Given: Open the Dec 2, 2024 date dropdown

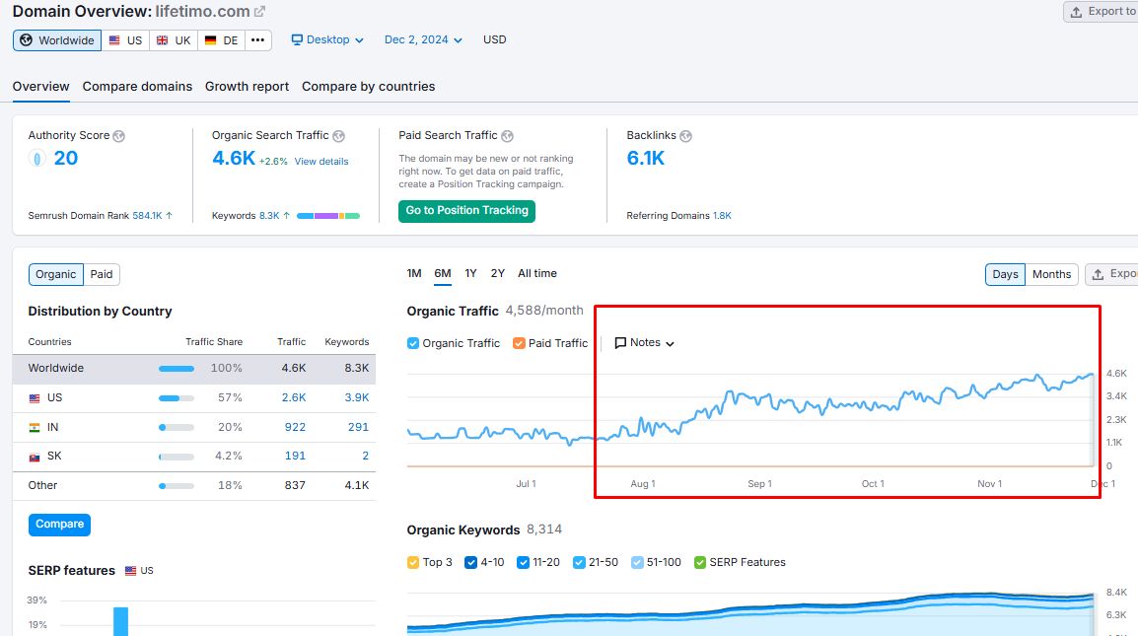Looking at the screenshot, I should [x=423, y=39].
